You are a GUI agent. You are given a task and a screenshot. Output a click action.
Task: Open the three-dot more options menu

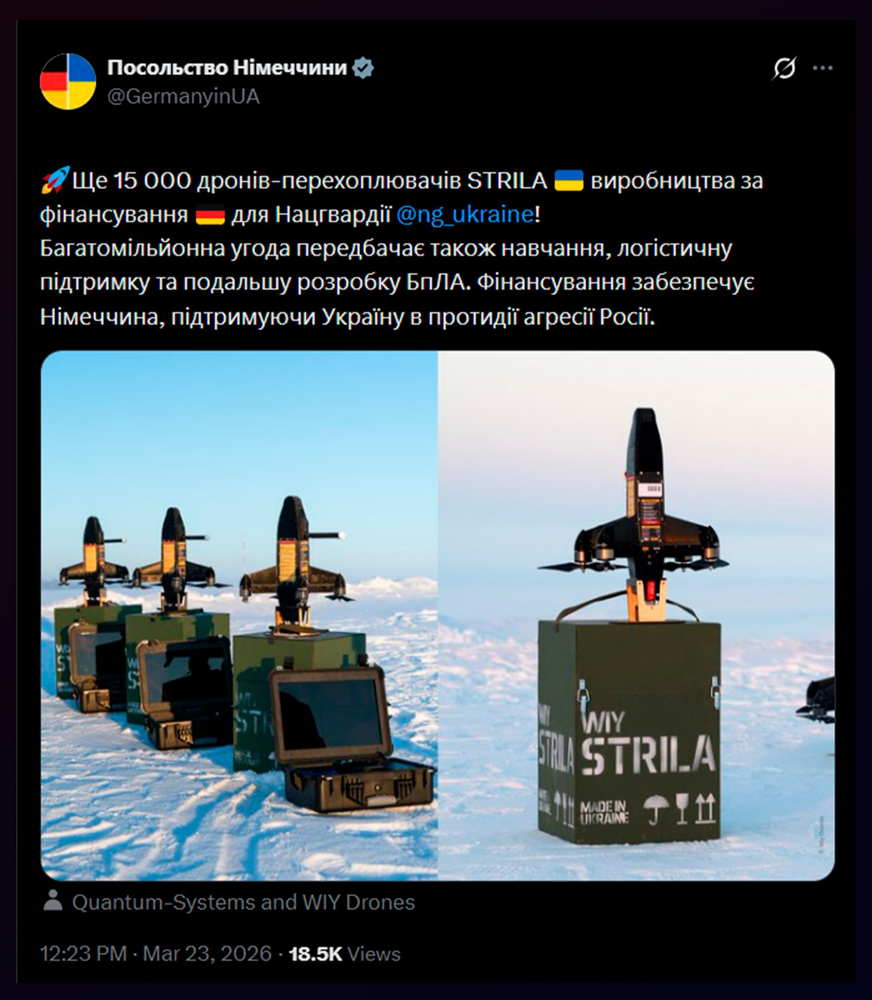823,68
